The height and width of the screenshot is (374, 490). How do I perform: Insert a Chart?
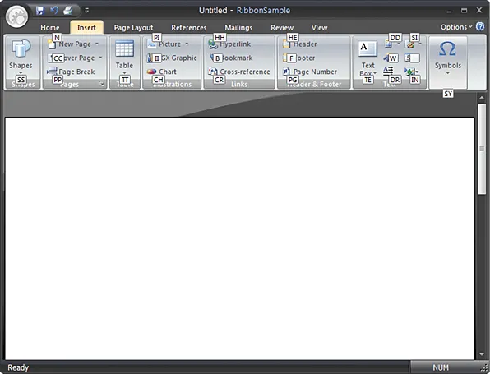pos(162,72)
